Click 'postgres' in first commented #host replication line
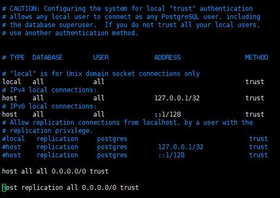The height and width of the screenshot is (198, 280). click(112, 147)
